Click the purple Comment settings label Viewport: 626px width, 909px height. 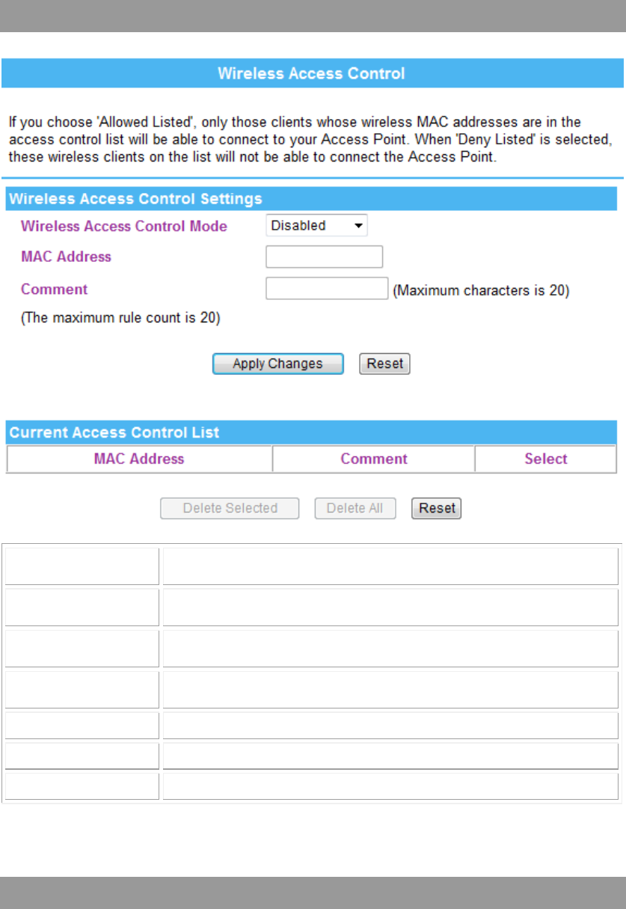click(54, 290)
